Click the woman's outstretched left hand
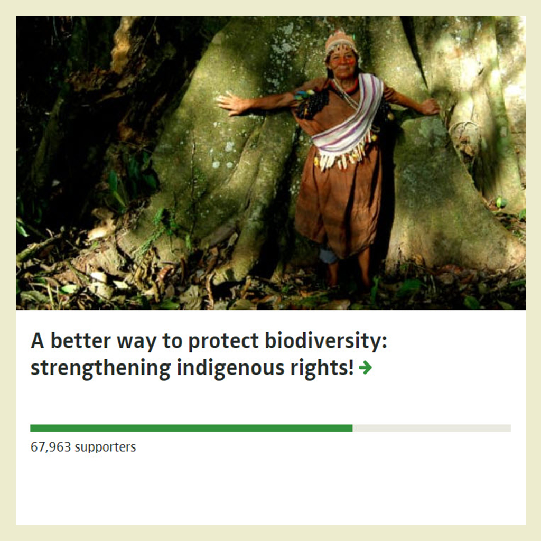 [x=429, y=107]
